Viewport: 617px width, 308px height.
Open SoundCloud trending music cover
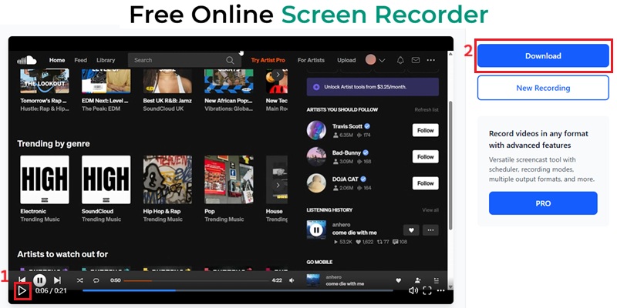106,179
